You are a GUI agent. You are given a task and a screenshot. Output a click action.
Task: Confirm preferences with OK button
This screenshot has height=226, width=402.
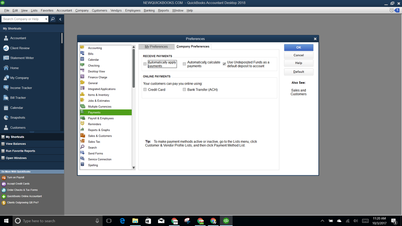tap(299, 47)
